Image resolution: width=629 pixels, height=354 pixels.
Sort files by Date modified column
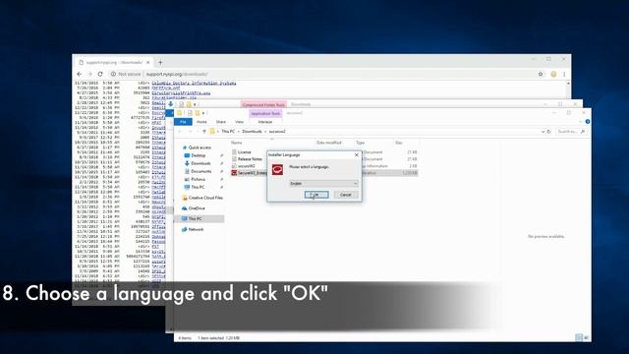[x=328, y=143]
